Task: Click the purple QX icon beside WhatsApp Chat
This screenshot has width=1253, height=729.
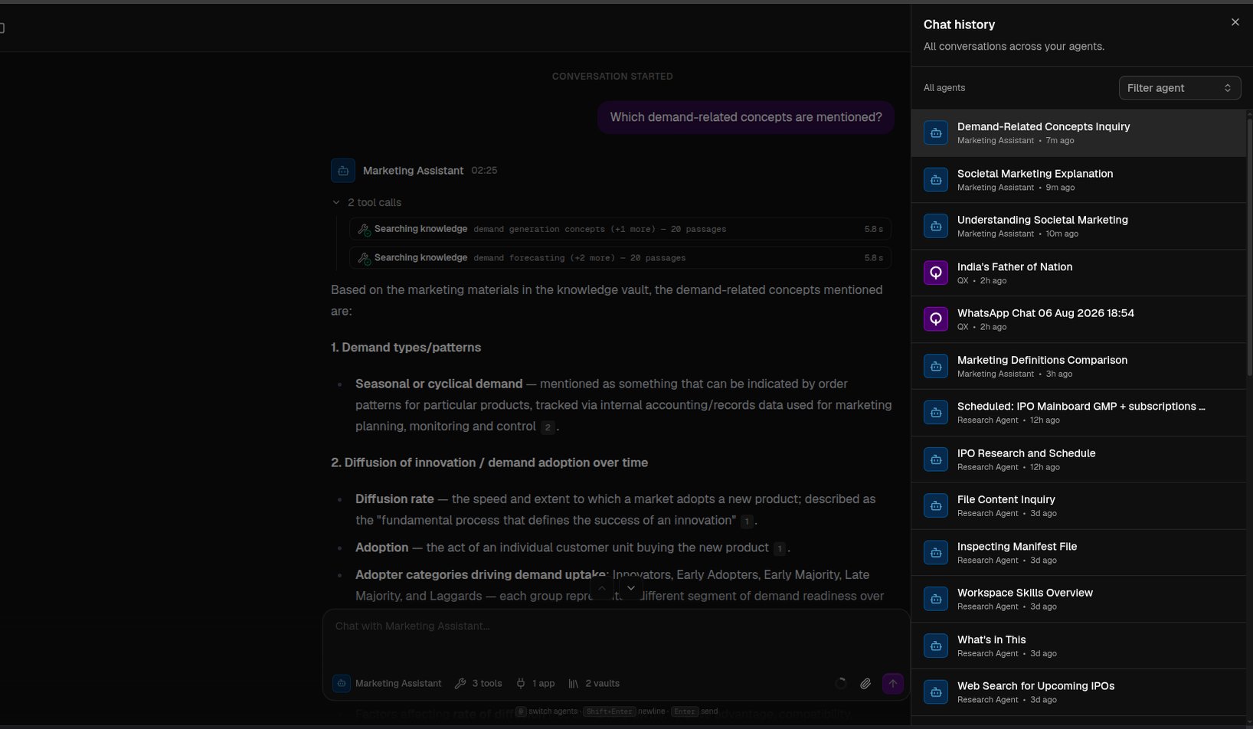Action: (x=936, y=319)
